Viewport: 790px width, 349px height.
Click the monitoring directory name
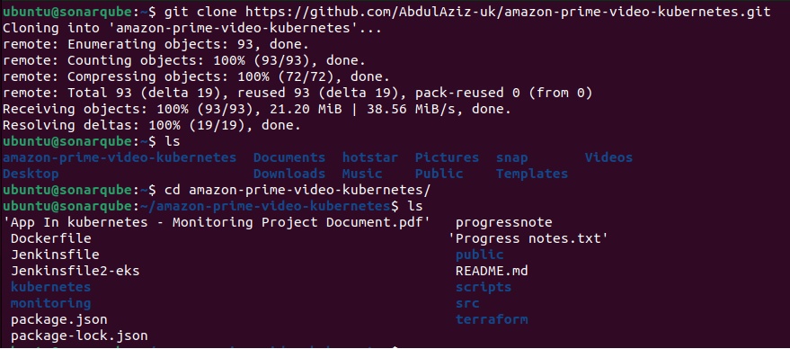point(51,303)
